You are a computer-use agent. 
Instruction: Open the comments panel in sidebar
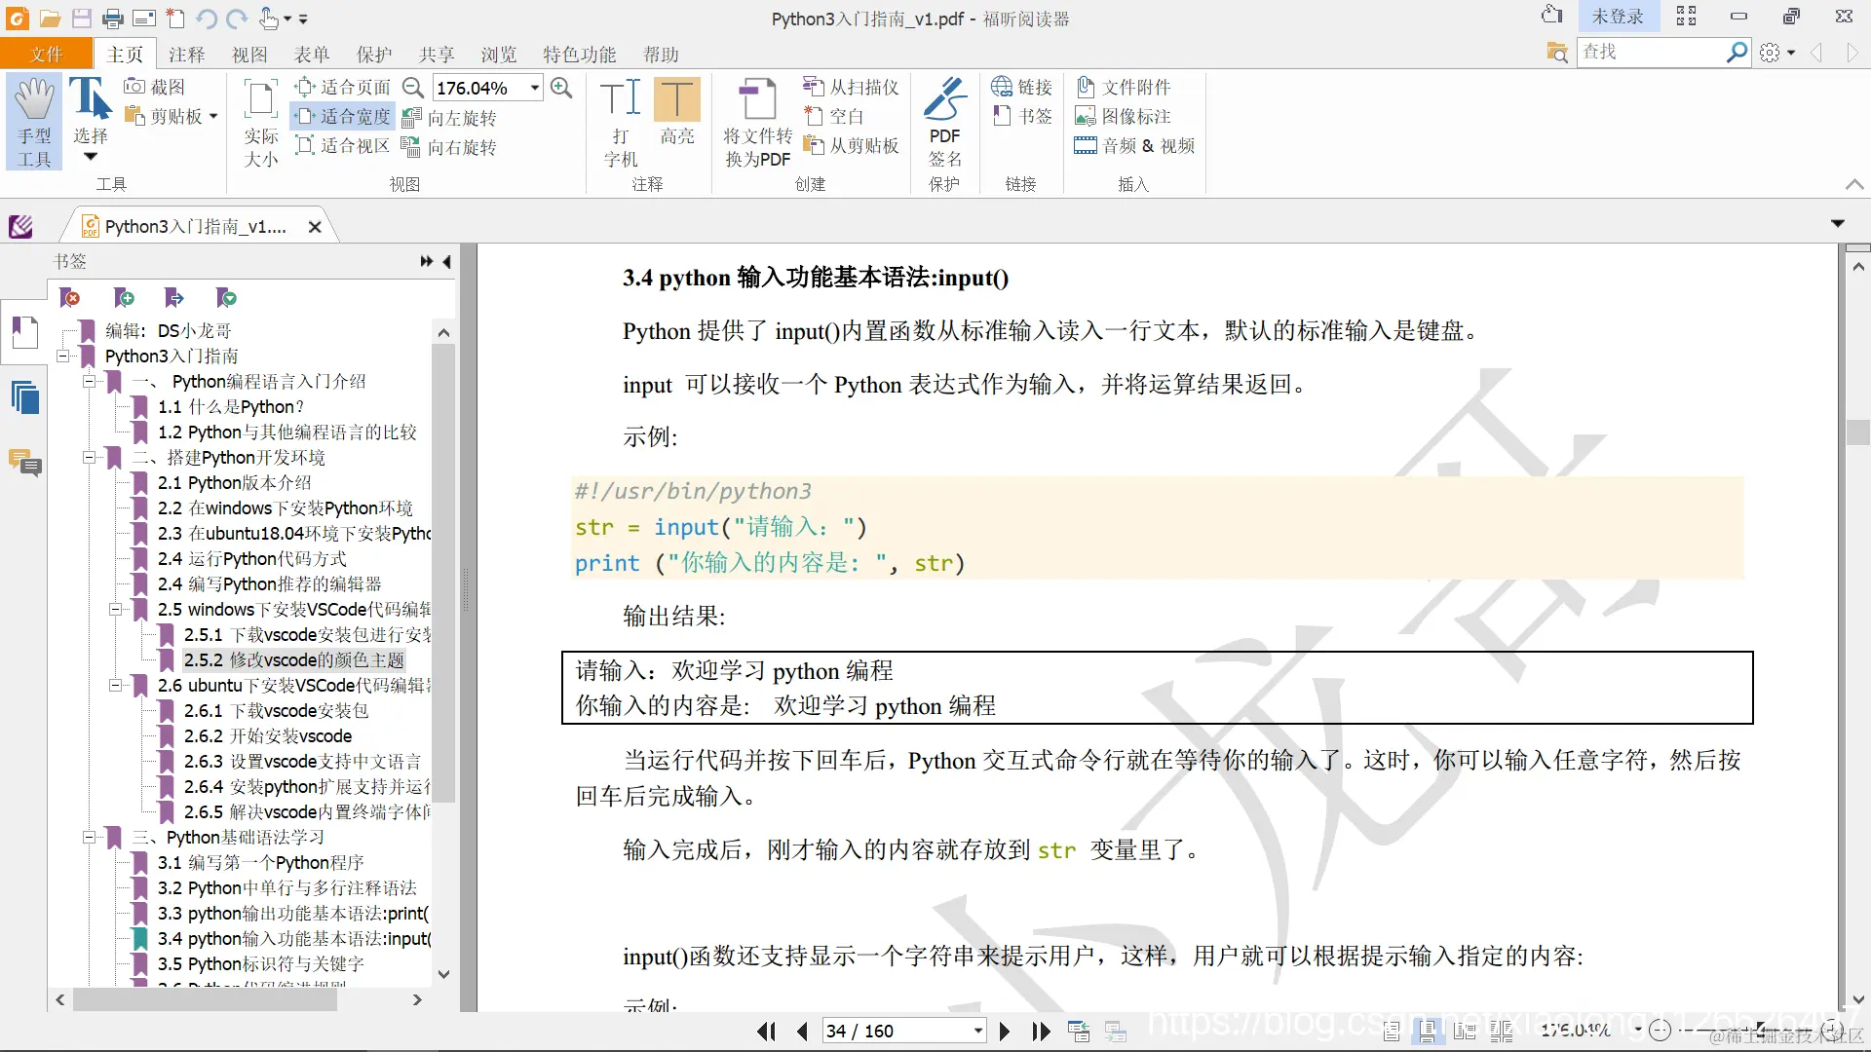pos(25,462)
